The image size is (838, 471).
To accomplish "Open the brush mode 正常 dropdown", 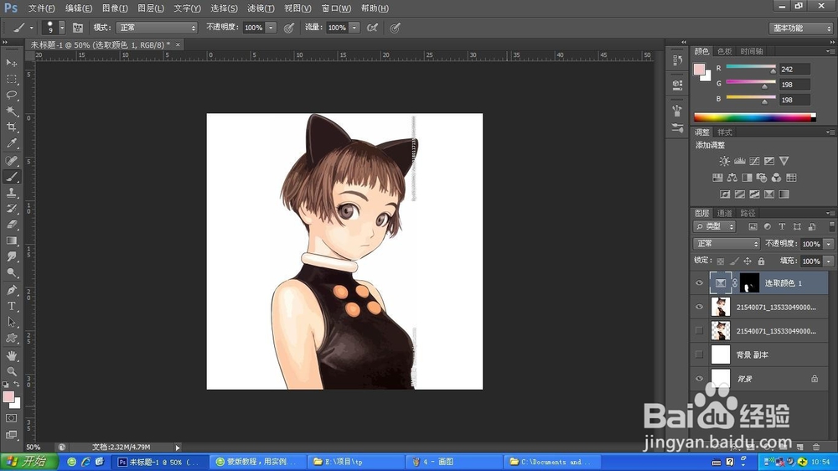I will coord(157,28).
